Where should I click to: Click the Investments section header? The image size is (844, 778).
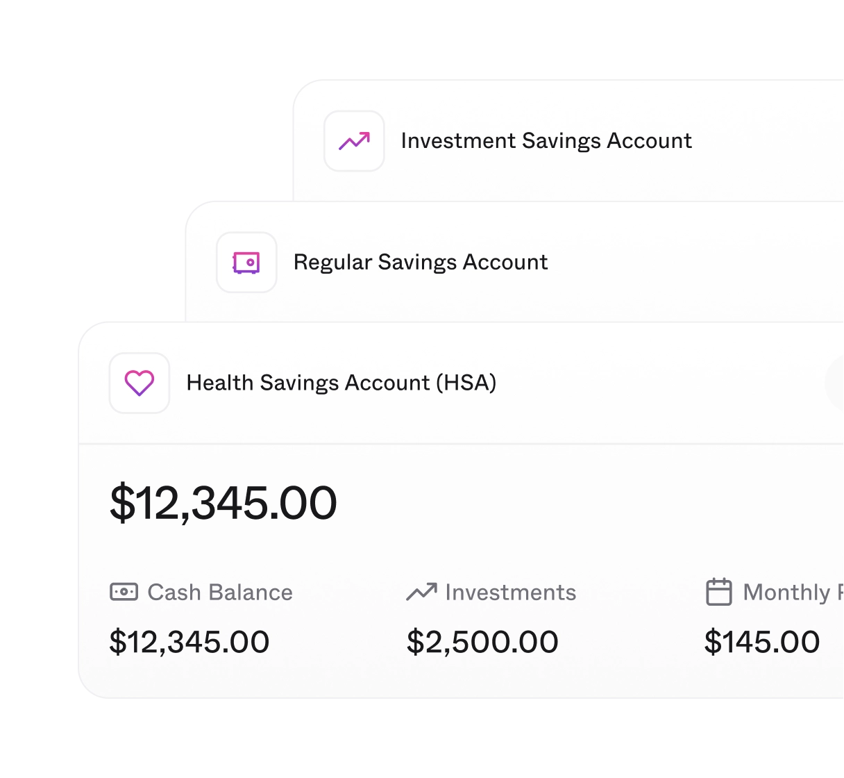point(511,592)
